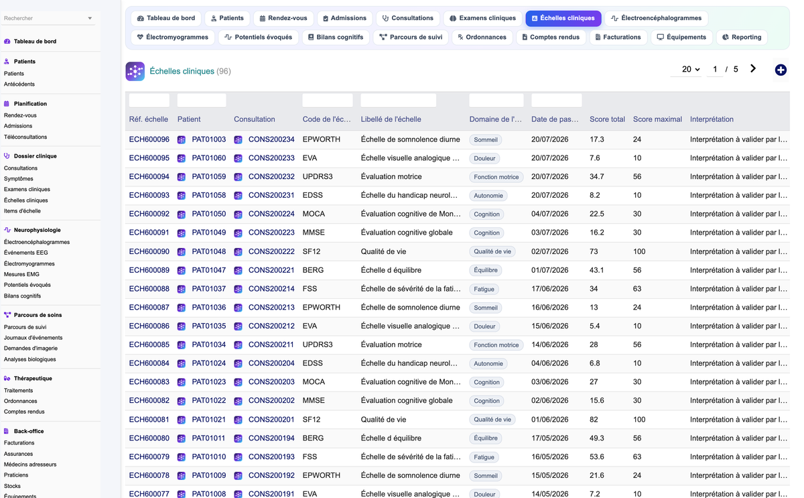Image resolution: width=804 pixels, height=498 pixels.
Task: Open Antécédents in the sidebar
Action: pyautogui.click(x=19, y=84)
